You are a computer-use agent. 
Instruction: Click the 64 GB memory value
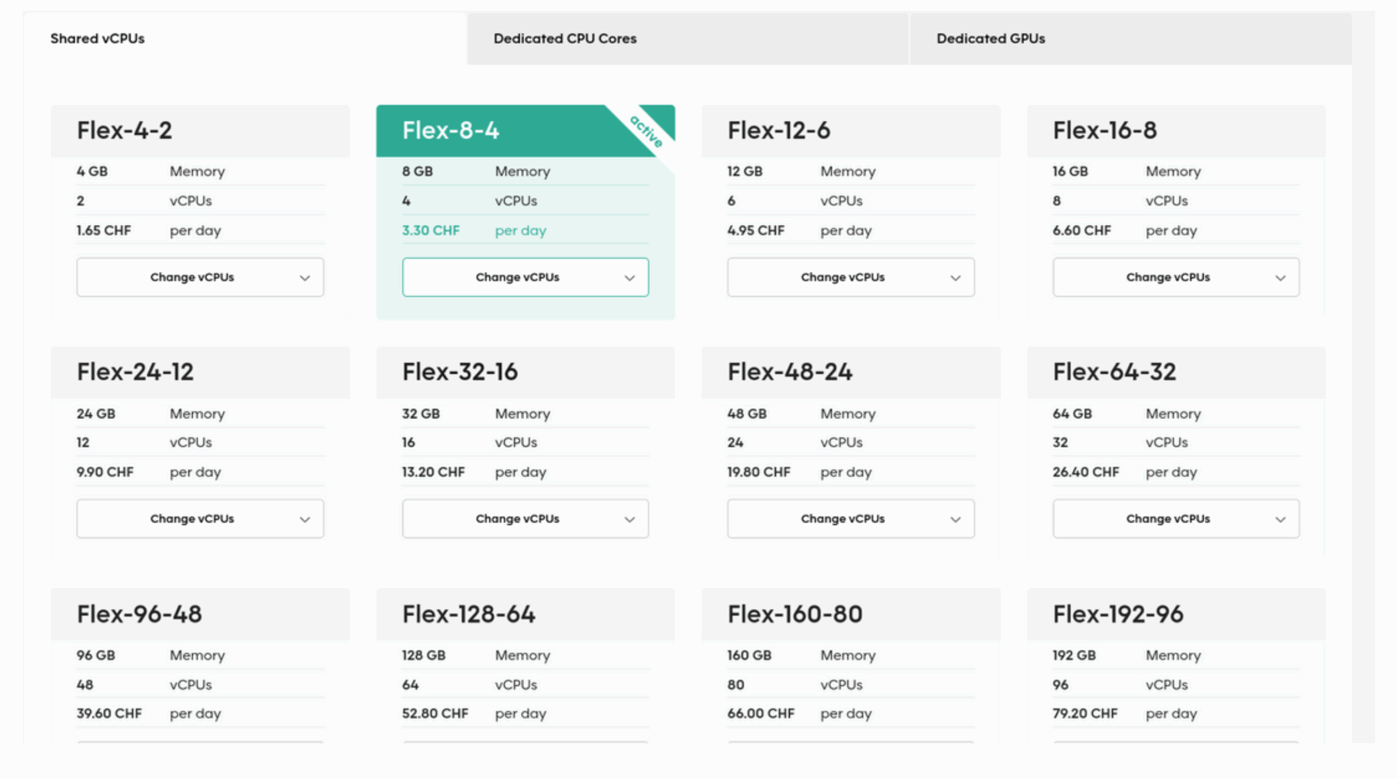pyautogui.click(x=1073, y=414)
